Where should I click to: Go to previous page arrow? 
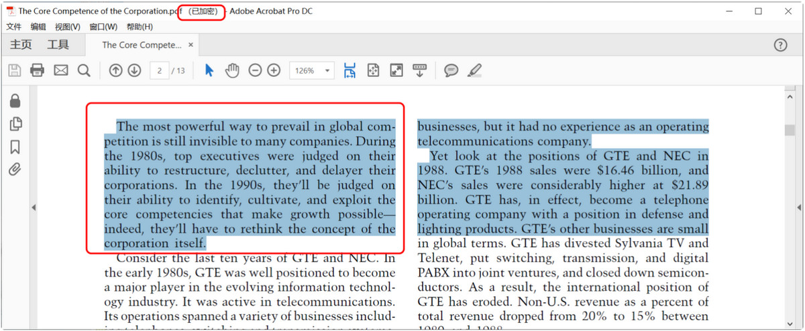116,70
